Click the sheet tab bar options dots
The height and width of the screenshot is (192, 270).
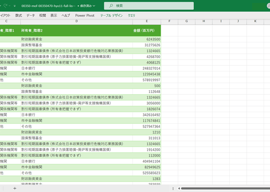click(x=173, y=189)
